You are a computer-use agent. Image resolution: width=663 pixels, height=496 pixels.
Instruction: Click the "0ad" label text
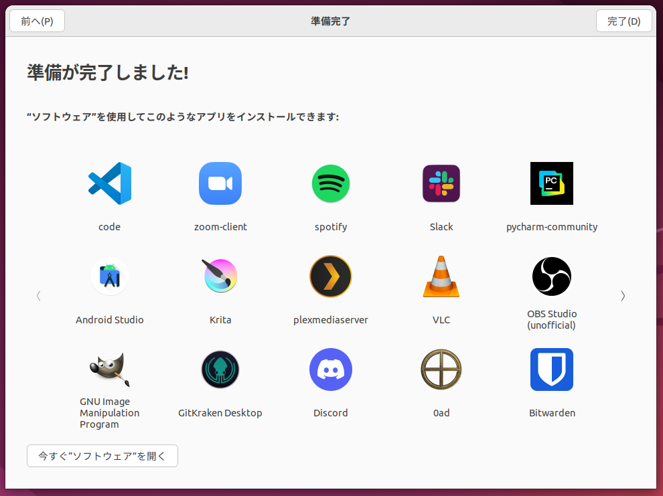coord(441,413)
